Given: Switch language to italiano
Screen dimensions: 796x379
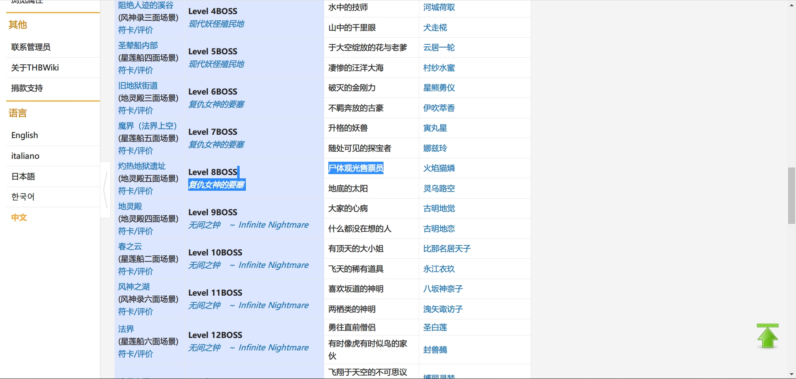Looking at the screenshot, I should coord(25,156).
